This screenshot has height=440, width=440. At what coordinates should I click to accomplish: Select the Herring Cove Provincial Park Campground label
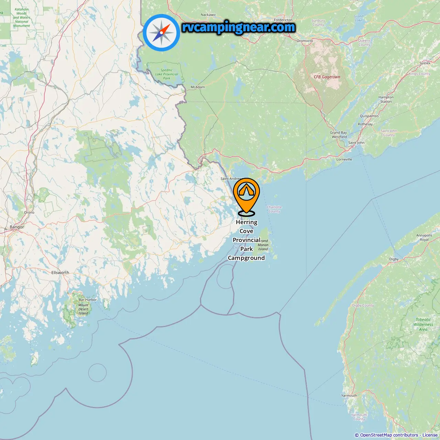pos(246,240)
